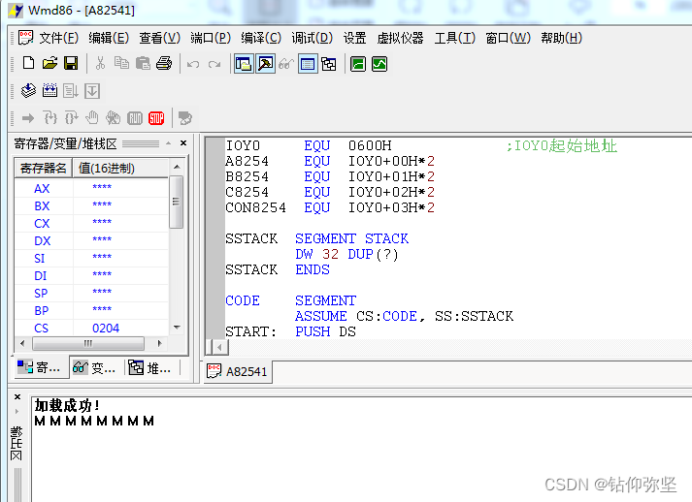Click the step-into braces icon
The height and width of the screenshot is (502, 692).
pyautogui.click(x=49, y=118)
